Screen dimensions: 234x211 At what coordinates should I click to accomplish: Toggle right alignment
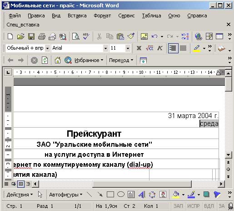pos(173,48)
